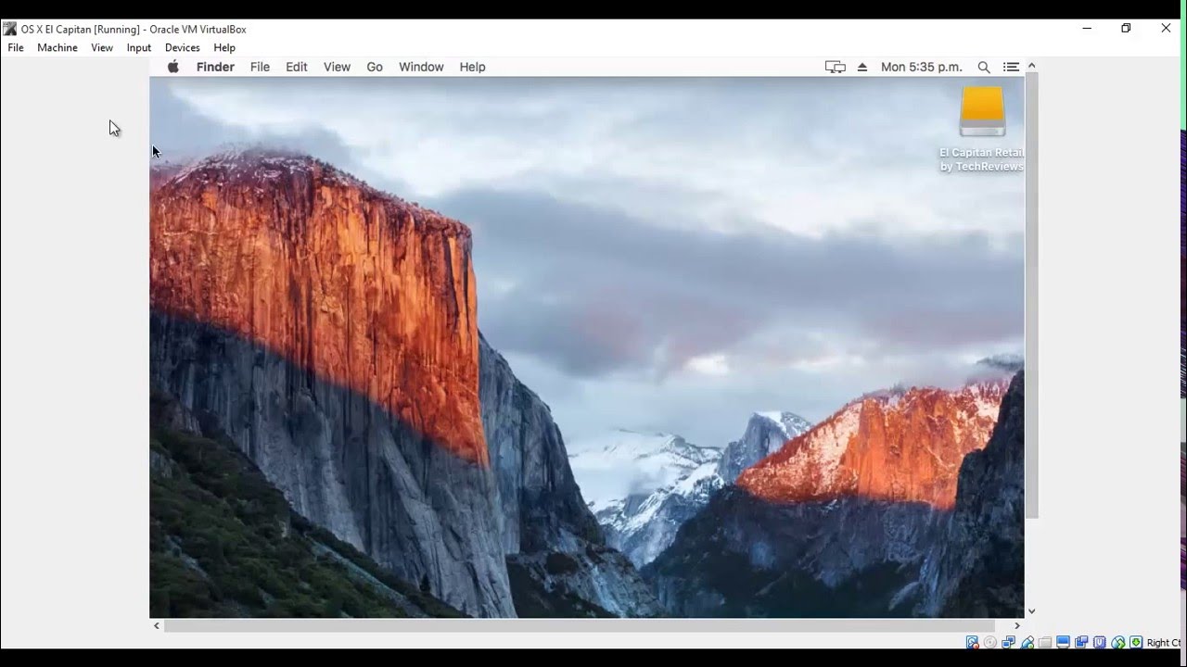Viewport: 1187px width, 667px height.
Task: Click the horizontal scrollbar right arrow
Action: [1017, 625]
